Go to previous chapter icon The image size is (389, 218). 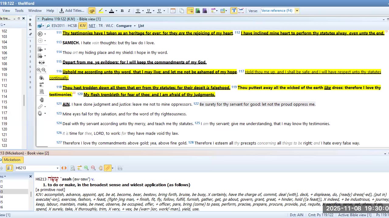pos(40,49)
